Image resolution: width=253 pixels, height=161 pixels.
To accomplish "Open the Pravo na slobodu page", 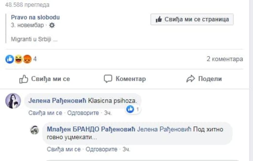I will point(35,17).
